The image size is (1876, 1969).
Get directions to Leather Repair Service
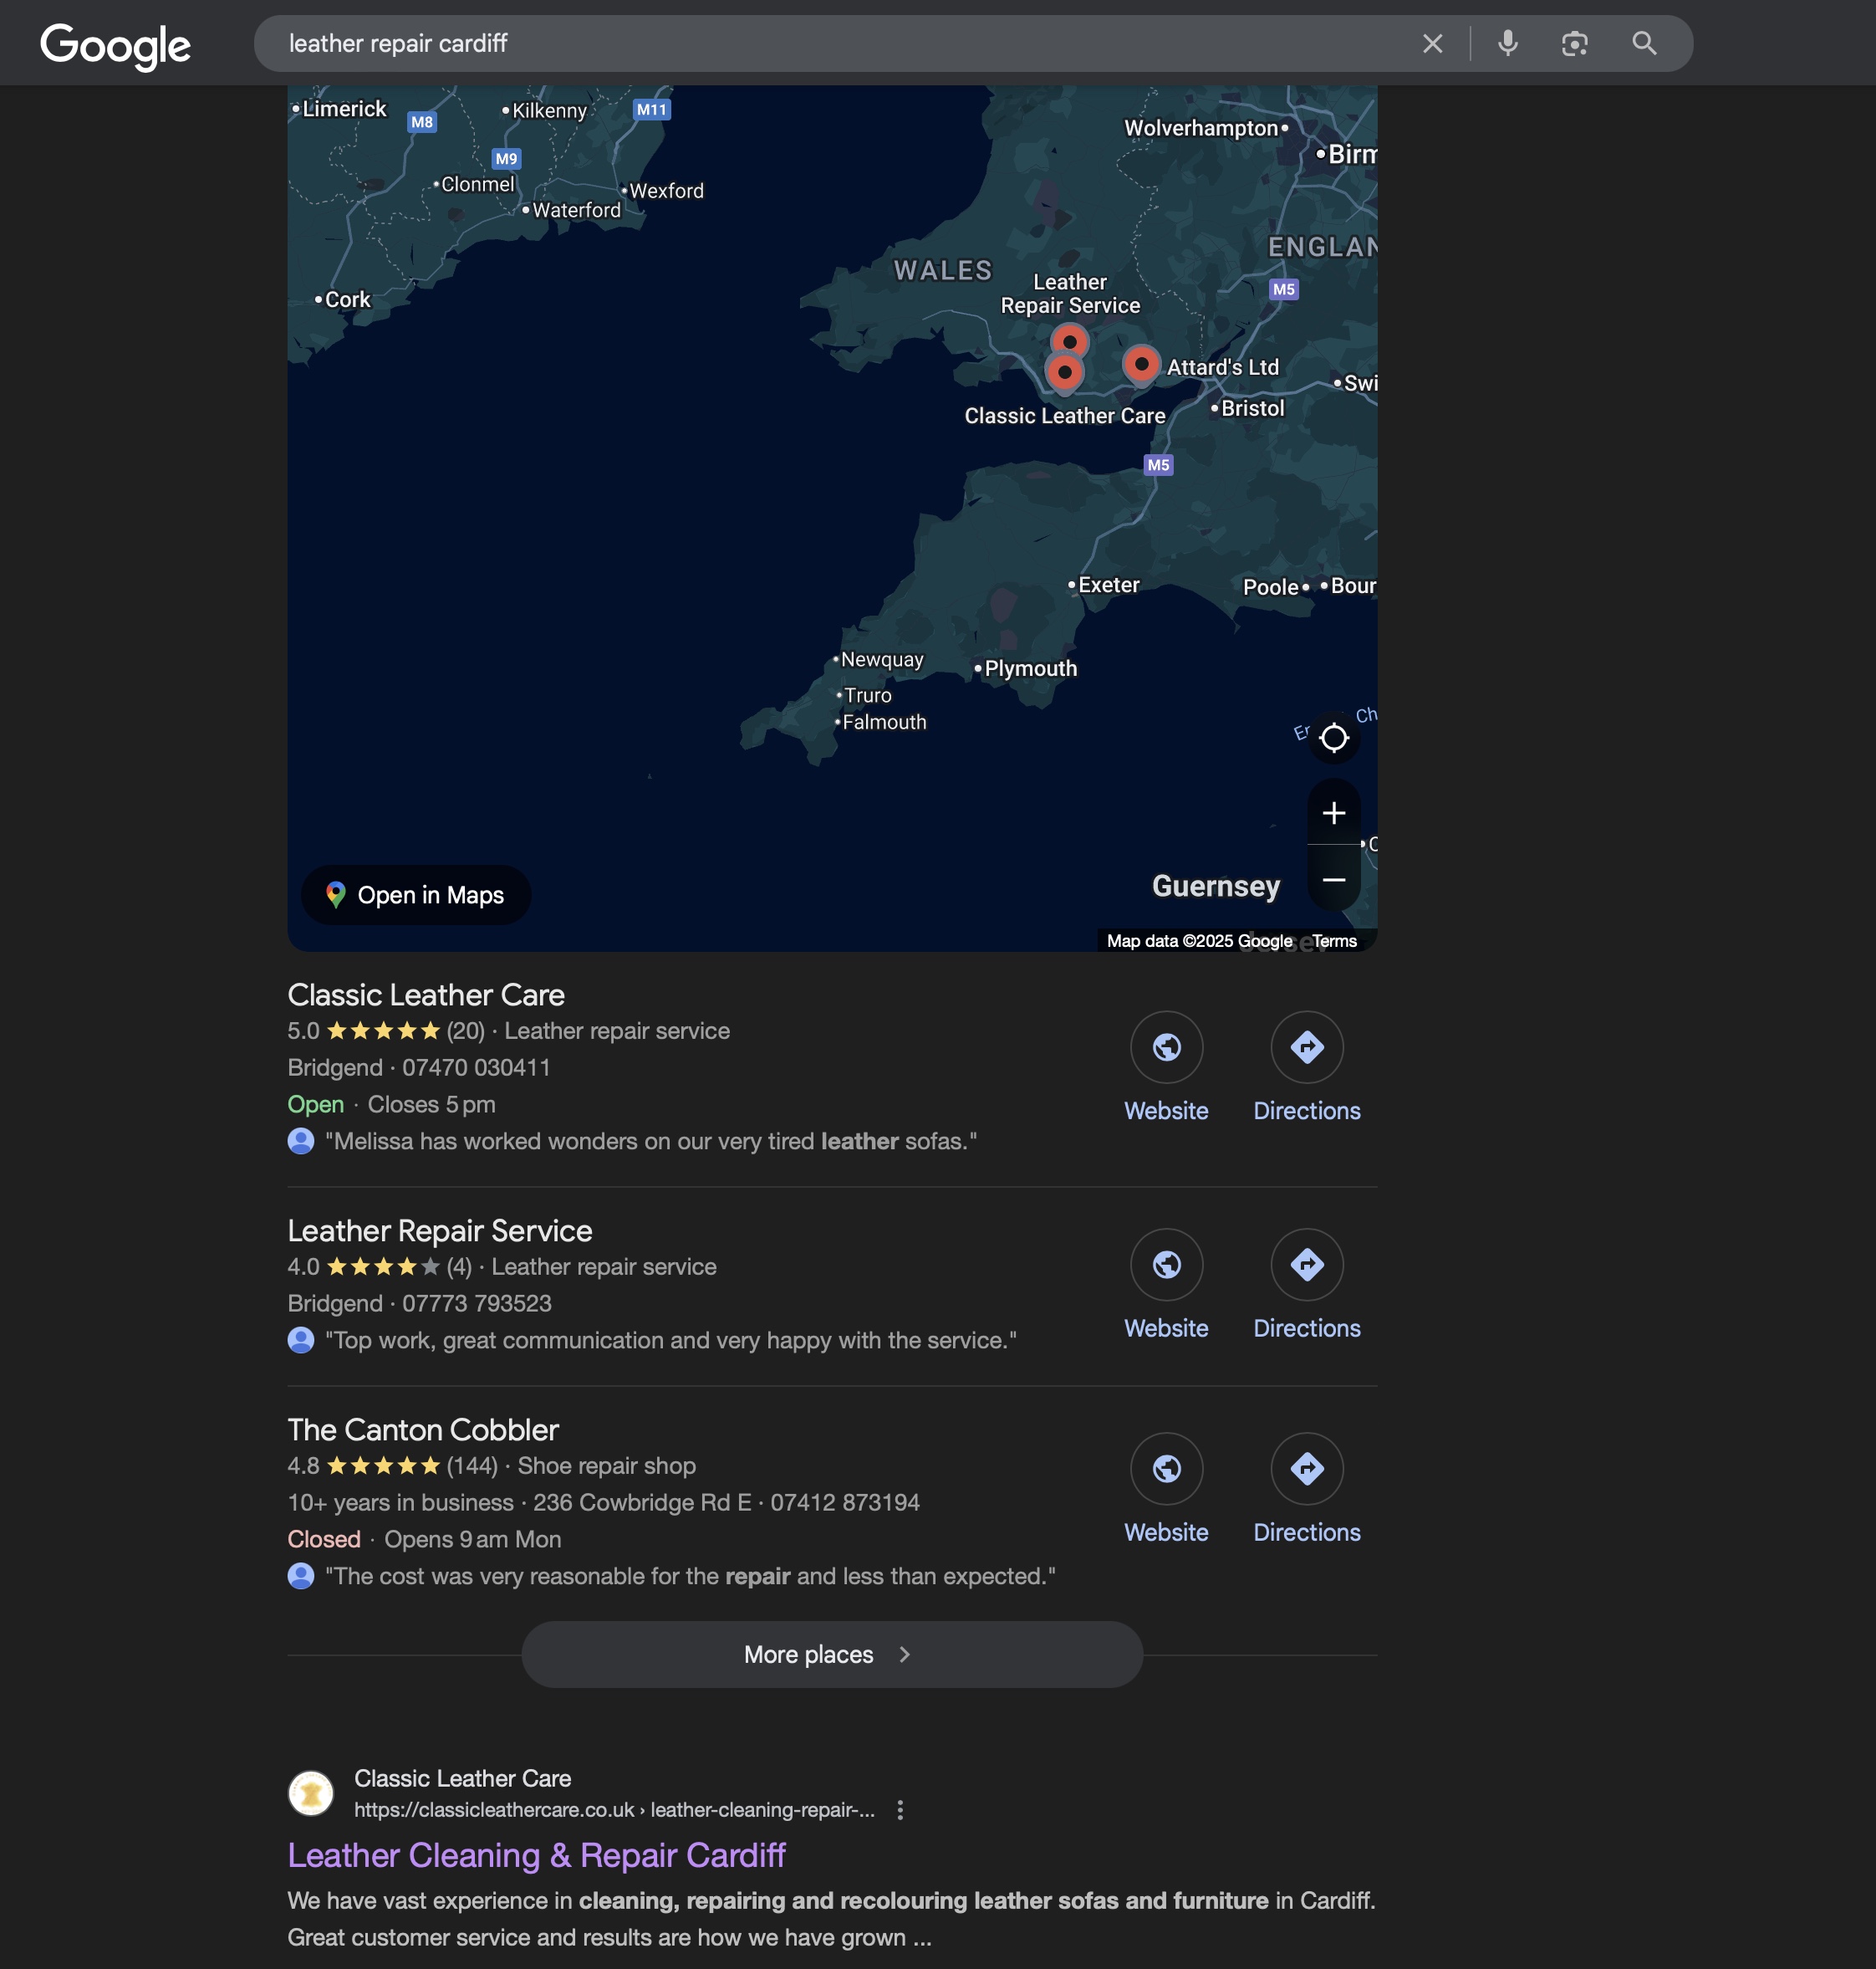[x=1306, y=1265]
